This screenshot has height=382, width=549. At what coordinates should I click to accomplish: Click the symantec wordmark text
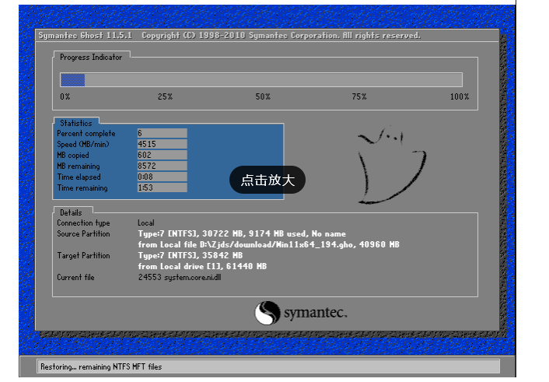point(316,313)
